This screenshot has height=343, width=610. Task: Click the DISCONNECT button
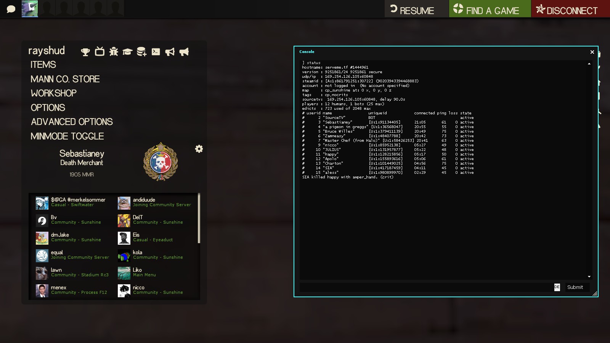571,9
